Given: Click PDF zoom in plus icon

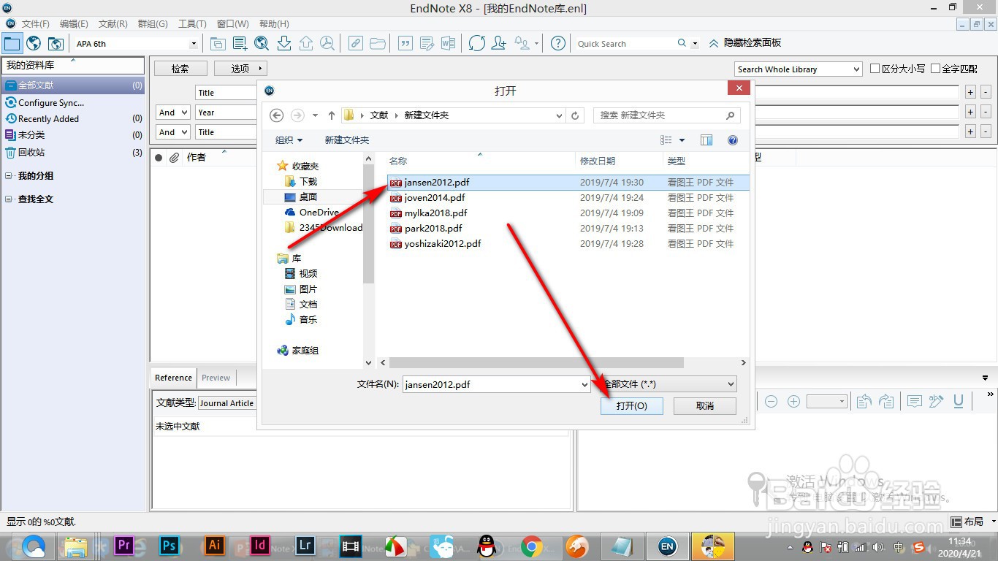Looking at the screenshot, I should pyautogui.click(x=794, y=401).
